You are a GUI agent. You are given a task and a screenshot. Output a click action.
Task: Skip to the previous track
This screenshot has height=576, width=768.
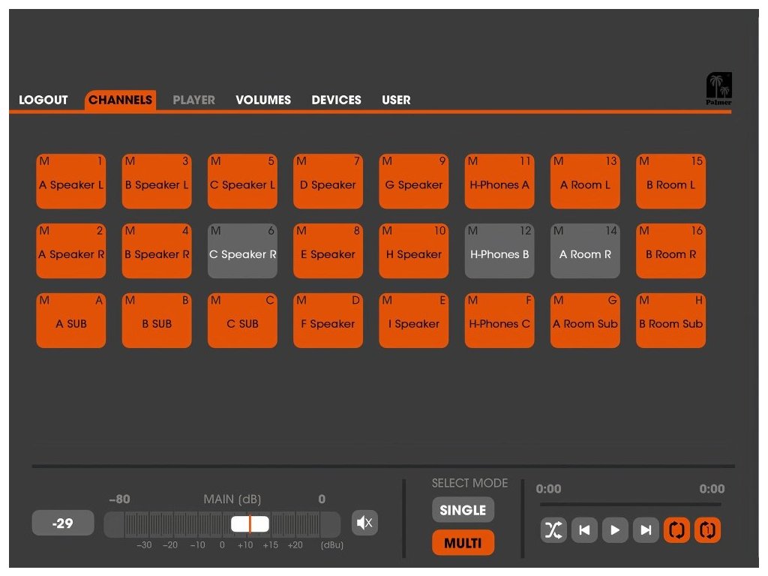(x=584, y=530)
